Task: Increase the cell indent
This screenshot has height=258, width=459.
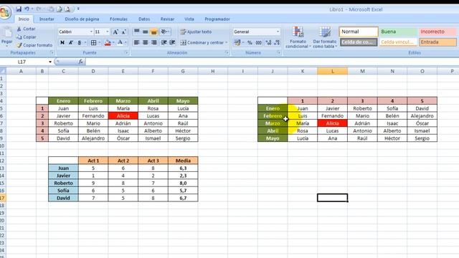Action: pos(172,42)
